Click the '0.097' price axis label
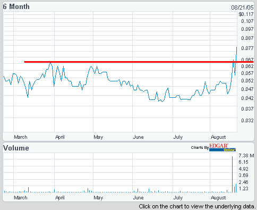Viewport: 257px width, 210px height. pos(247,29)
